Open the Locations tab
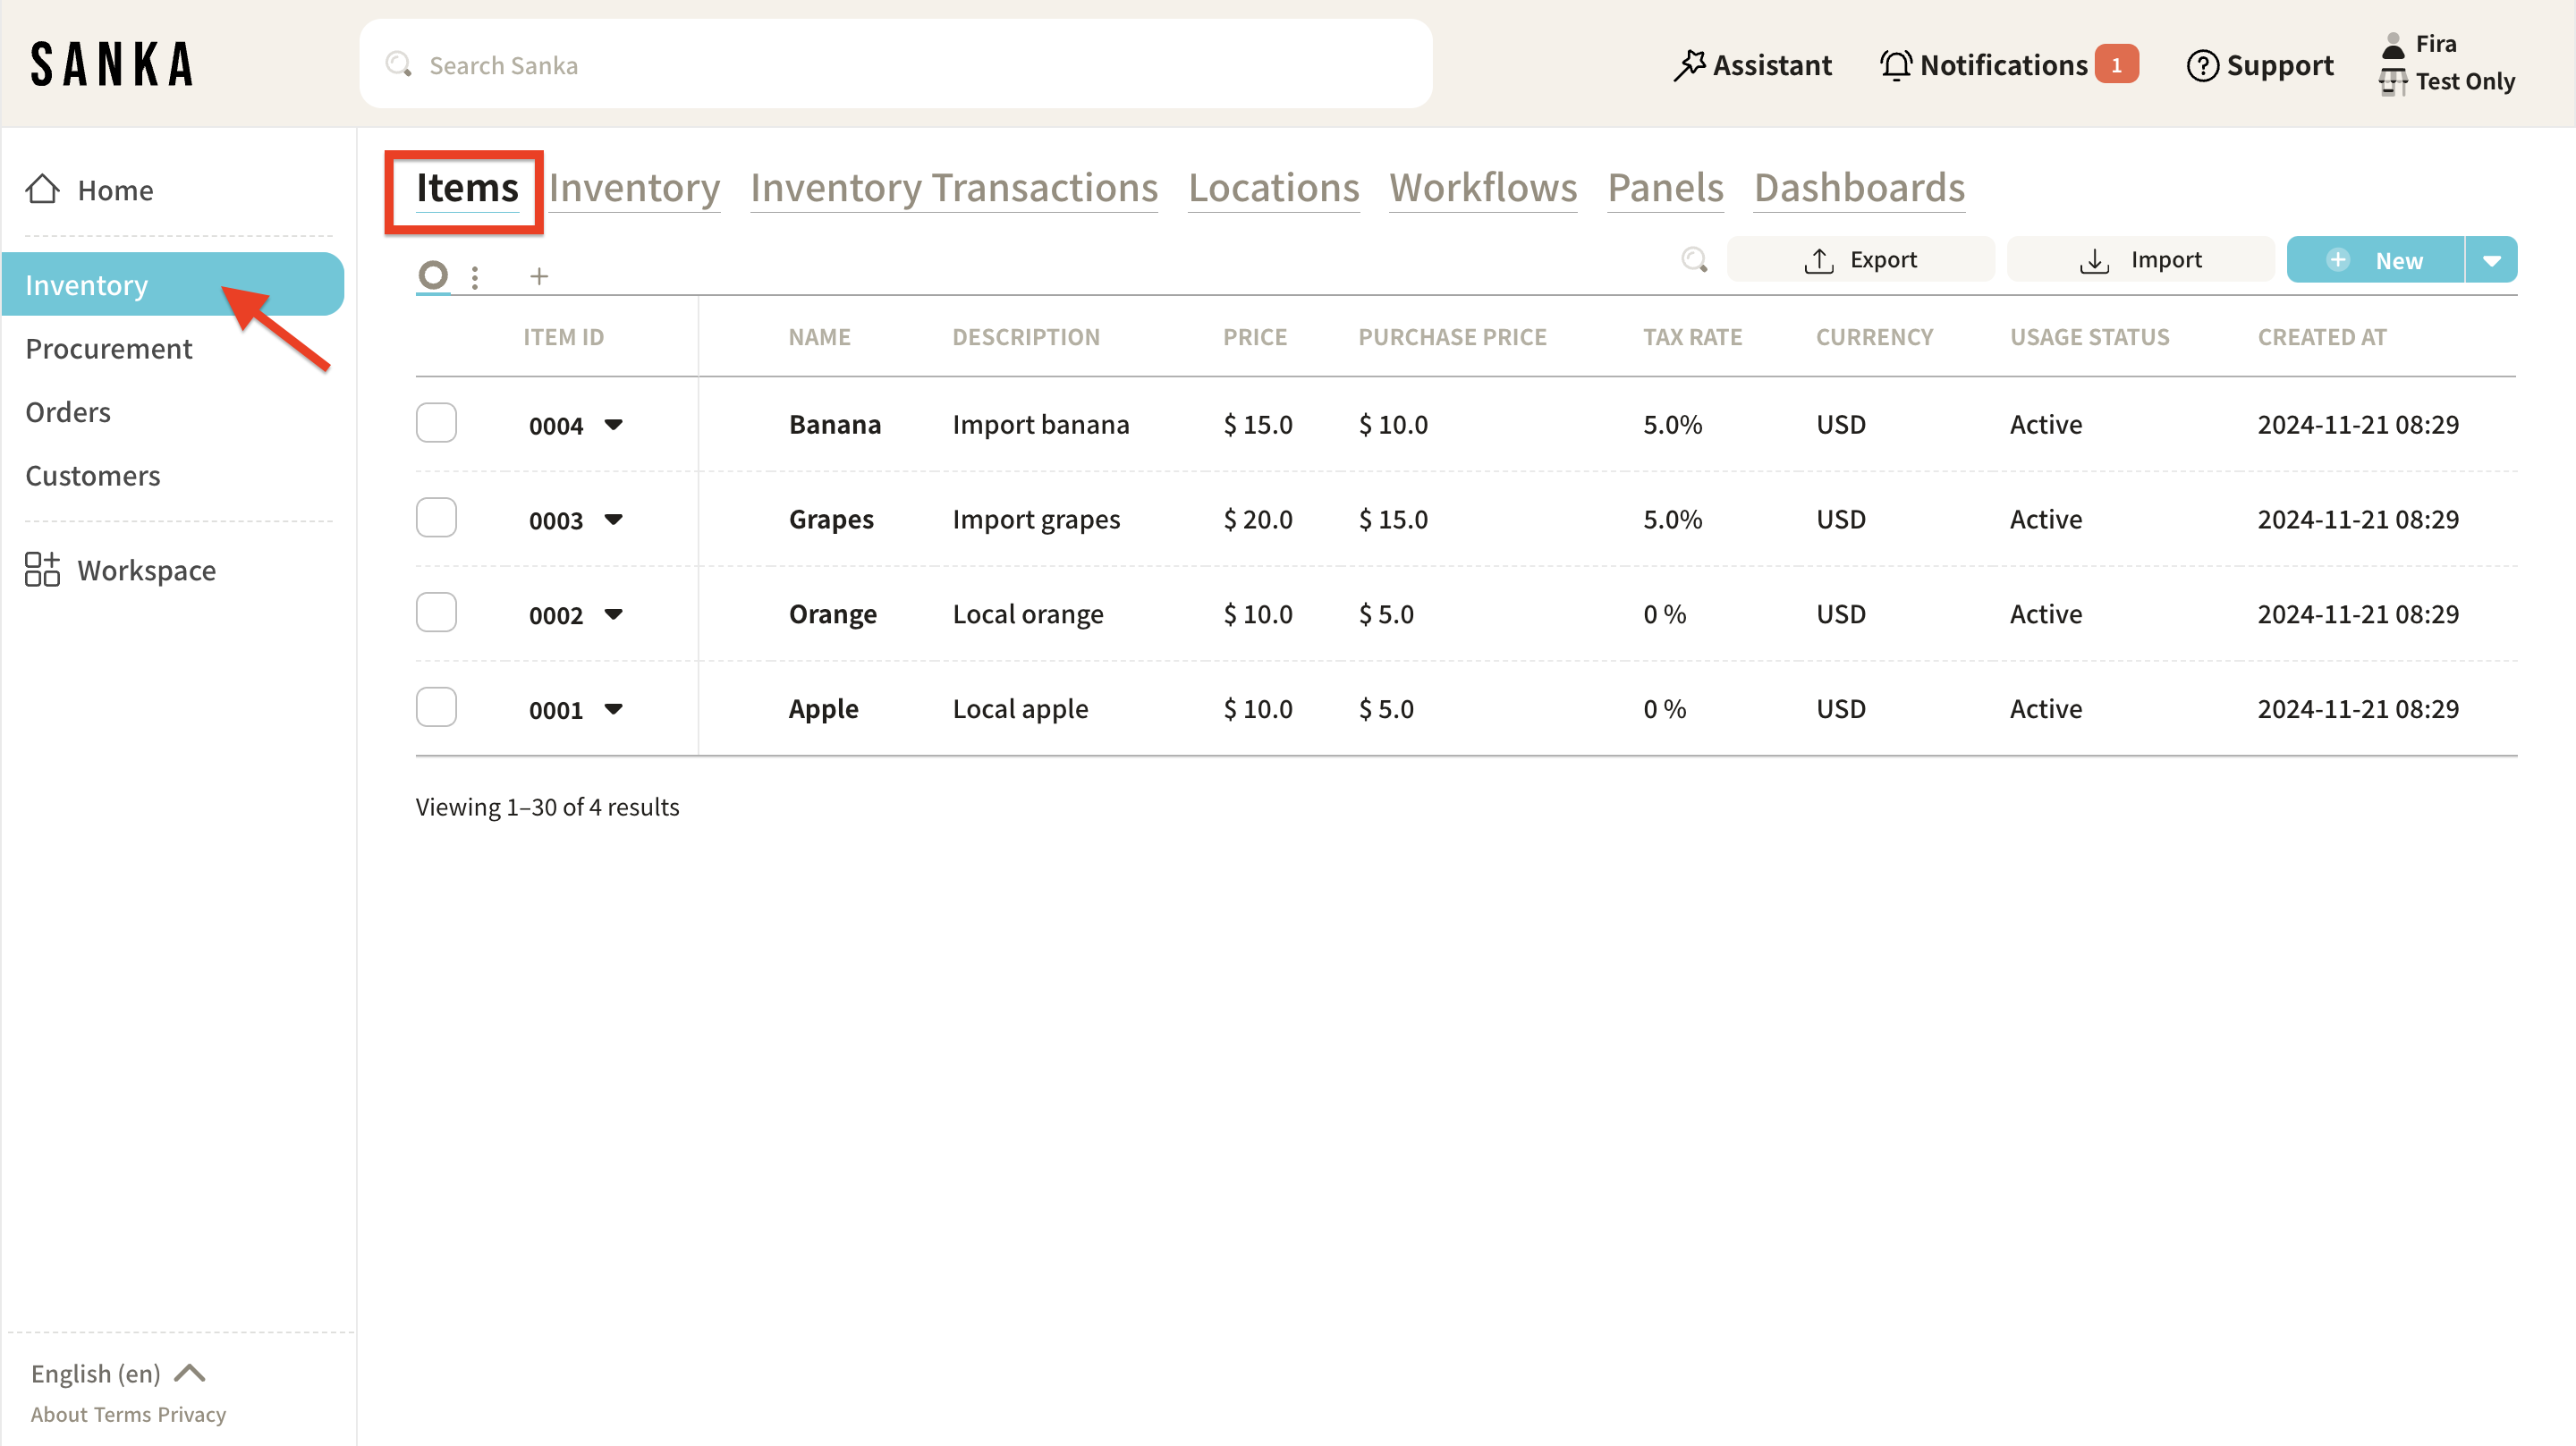 pos(1273,188)
